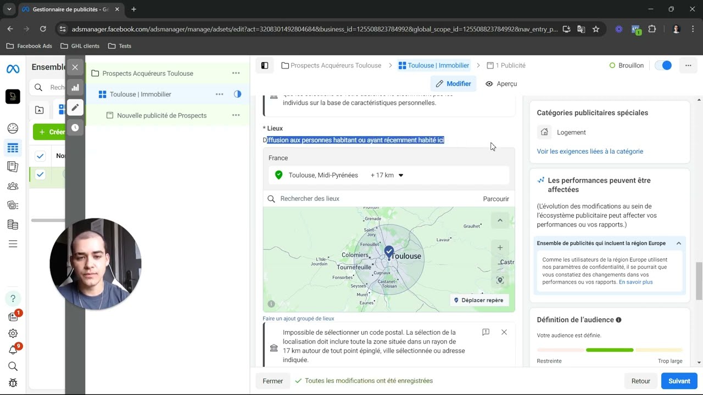Open the En savoir plus link
This screenshot has width=703, height=395.
[635, 282]
